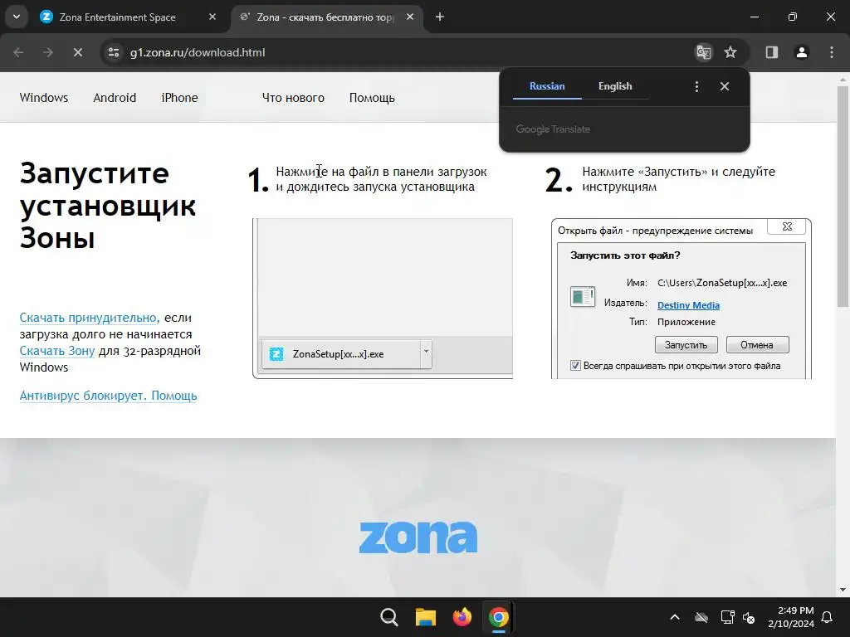Click the Отмена button in dialog illustration
The image size is (850, 637).
[x=757, y=345]
